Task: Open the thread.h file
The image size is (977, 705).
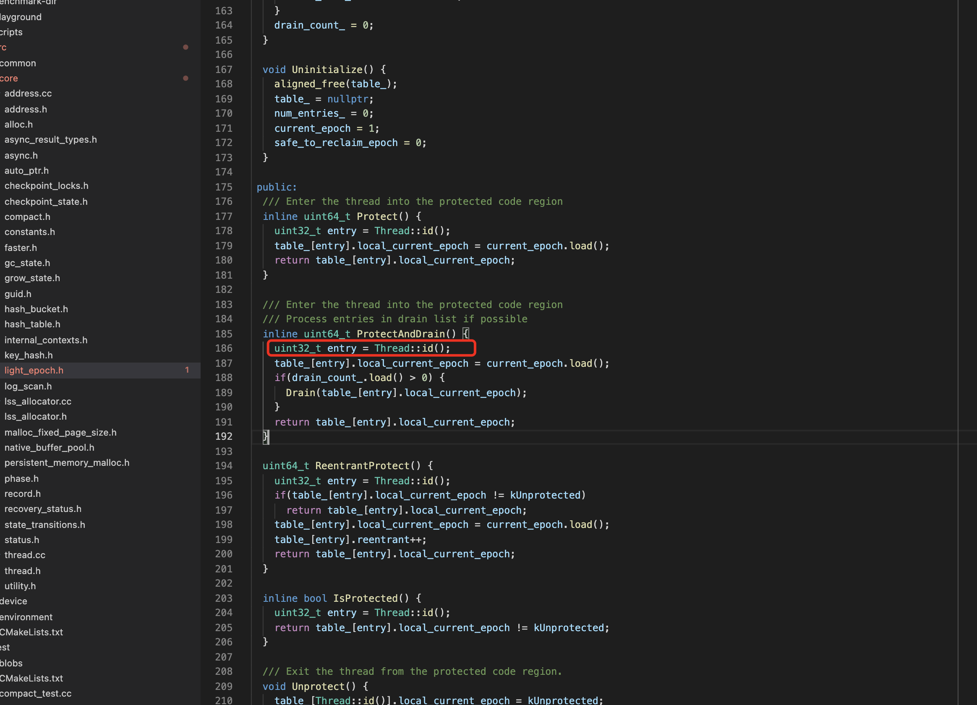Action: click(22, 571)
